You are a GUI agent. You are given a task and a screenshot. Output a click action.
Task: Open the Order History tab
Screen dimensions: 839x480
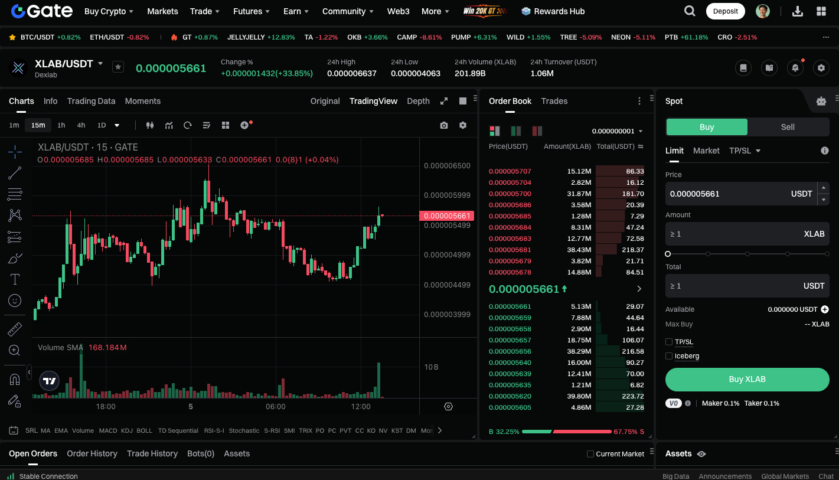92,453
